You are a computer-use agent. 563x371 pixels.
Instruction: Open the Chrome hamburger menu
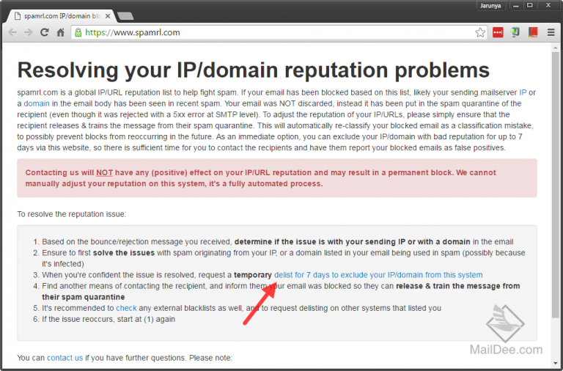point(551,32)
